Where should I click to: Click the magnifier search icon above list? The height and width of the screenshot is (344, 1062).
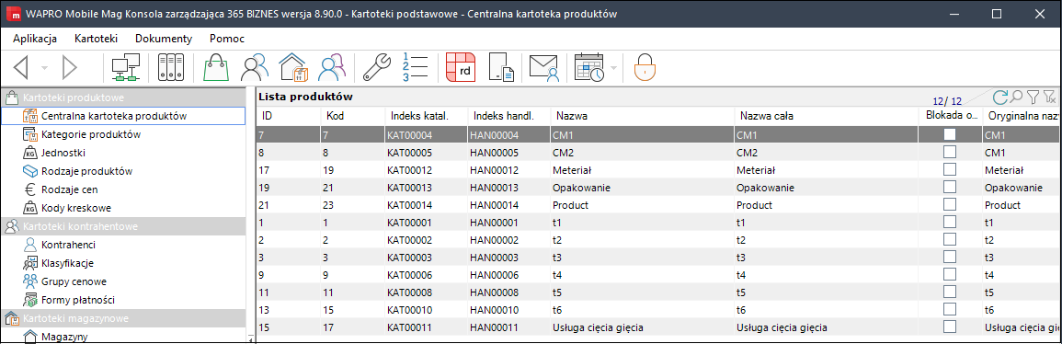(1017, 97)
